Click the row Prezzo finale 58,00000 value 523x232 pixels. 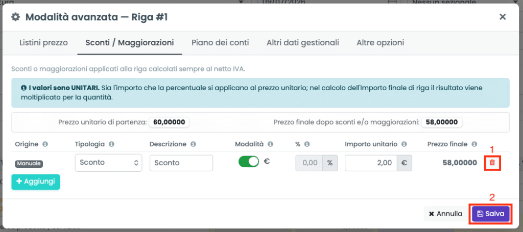coord(460,163)
